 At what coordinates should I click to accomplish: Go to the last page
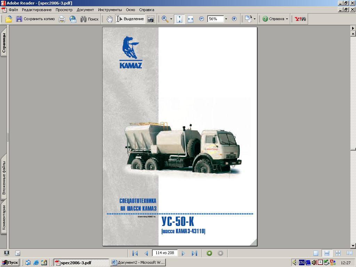(x=194, y=253)
